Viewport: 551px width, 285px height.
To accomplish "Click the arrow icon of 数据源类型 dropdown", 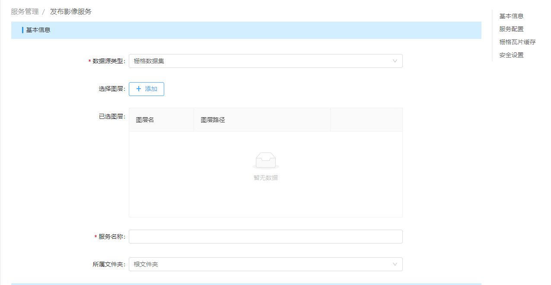I will (x=395, y=61).
